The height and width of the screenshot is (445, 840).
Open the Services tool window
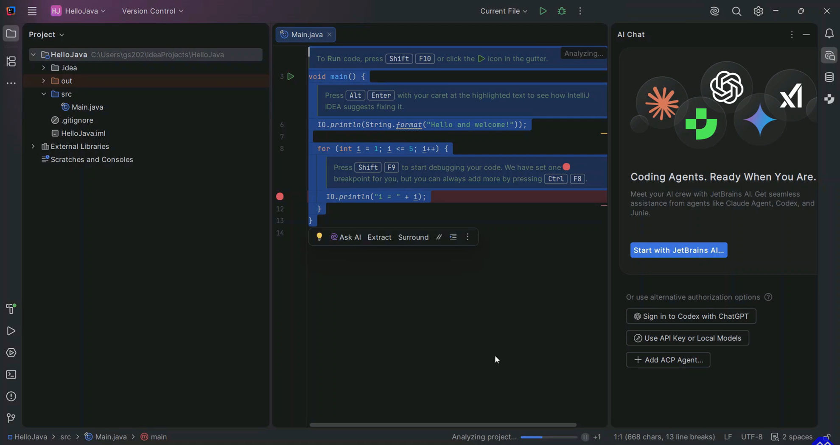click(x=11, y=353)
